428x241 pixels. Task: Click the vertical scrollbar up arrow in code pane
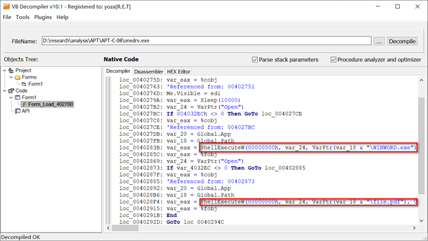click(421, 80)
